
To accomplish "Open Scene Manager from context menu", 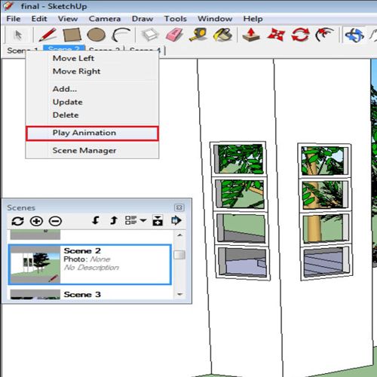I will 92,151.
